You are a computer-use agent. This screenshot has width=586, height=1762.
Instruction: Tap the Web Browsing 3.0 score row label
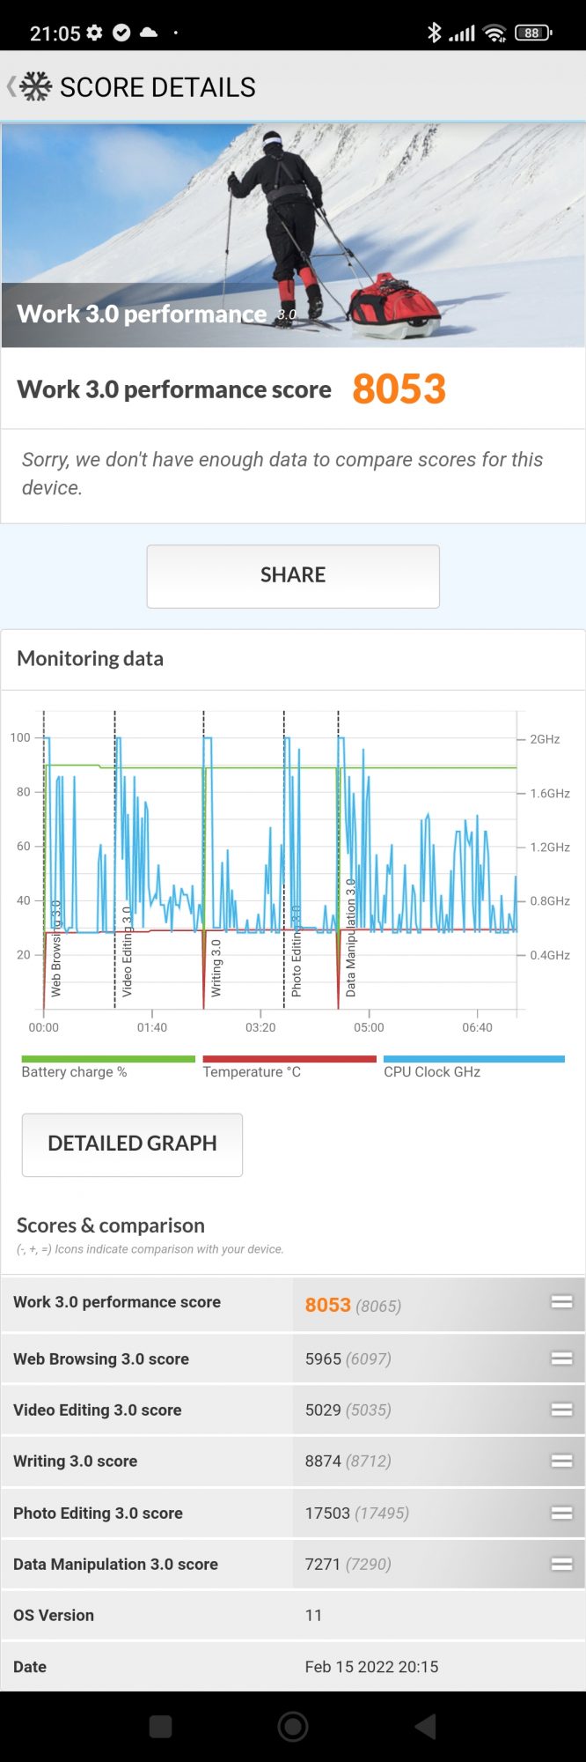point(101,1359)
